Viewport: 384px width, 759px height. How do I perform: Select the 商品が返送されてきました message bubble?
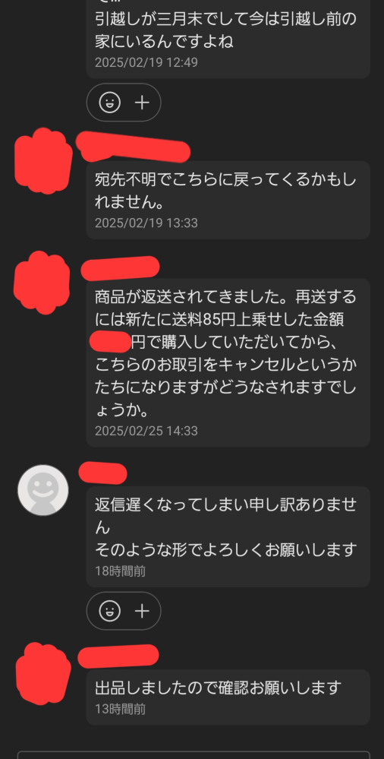point(228,362)
